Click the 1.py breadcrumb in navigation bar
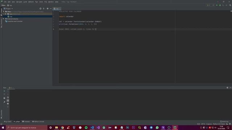 (x=9, y=5)
